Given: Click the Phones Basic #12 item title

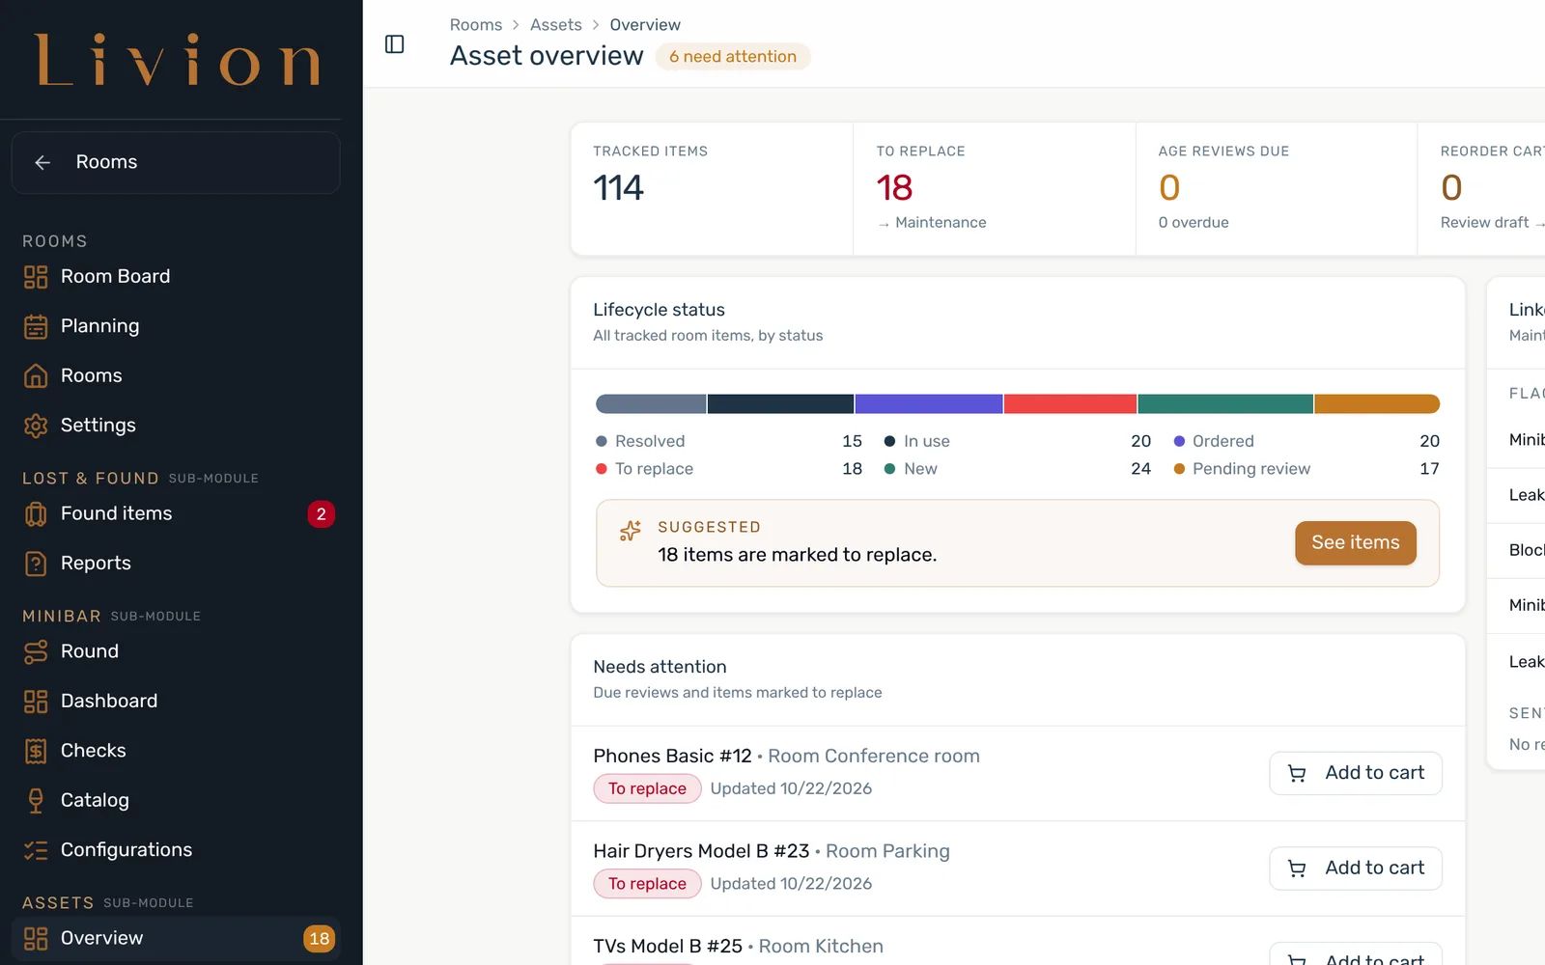Looking at the screenshot, I should coord(672,757).
